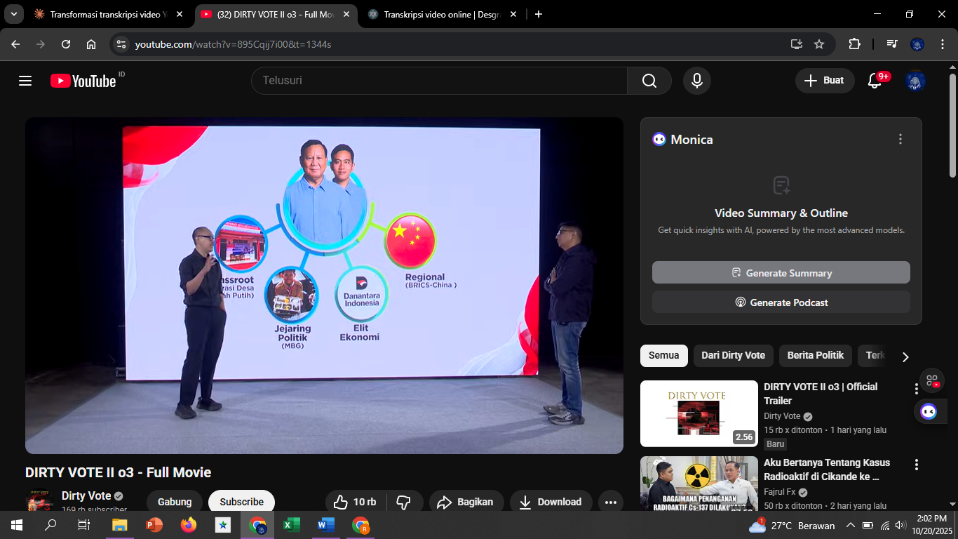Click the Telusuri search field
958x539 pixels.
[x=439, y=81]
